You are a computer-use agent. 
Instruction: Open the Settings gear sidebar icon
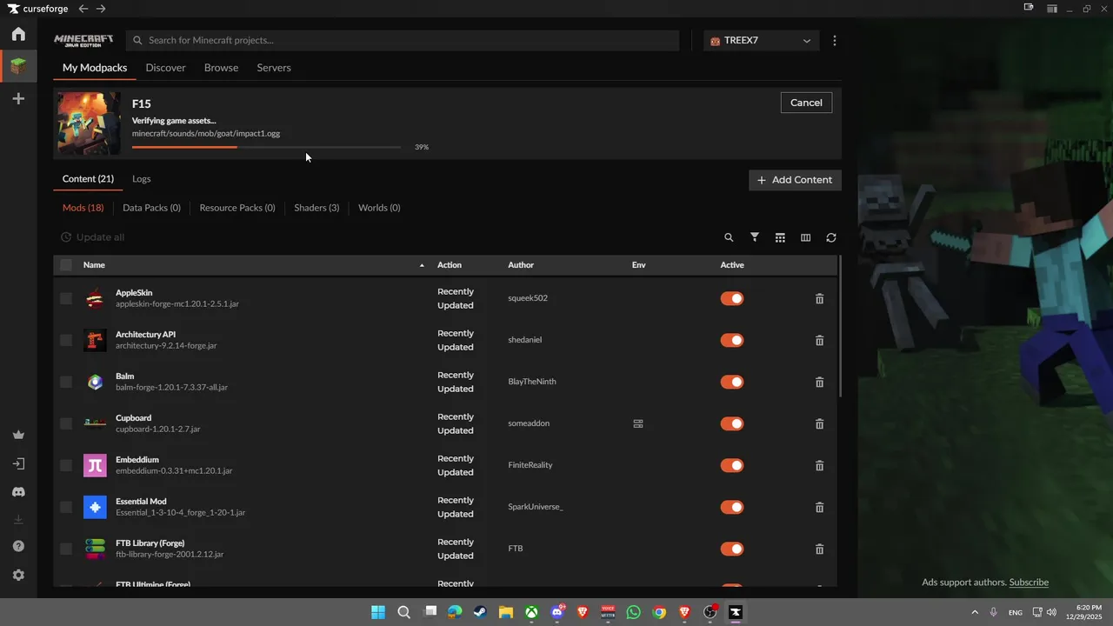(18, 575)
